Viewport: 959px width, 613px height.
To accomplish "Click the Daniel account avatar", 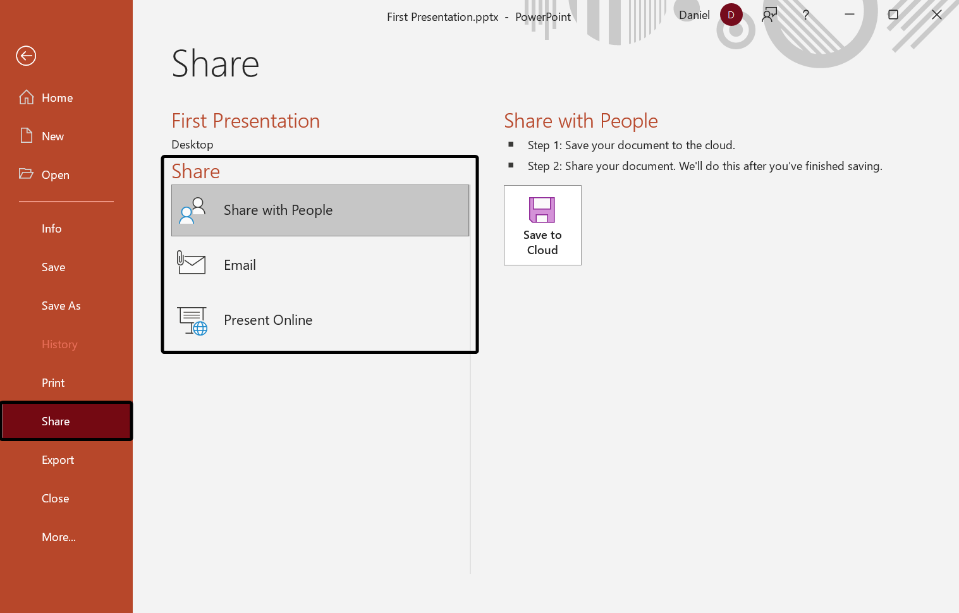I will coord(731,15).
